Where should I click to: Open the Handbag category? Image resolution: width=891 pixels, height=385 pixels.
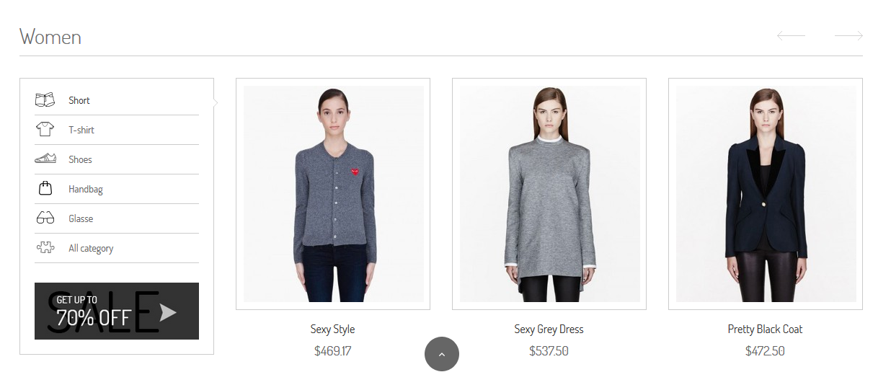86,189
